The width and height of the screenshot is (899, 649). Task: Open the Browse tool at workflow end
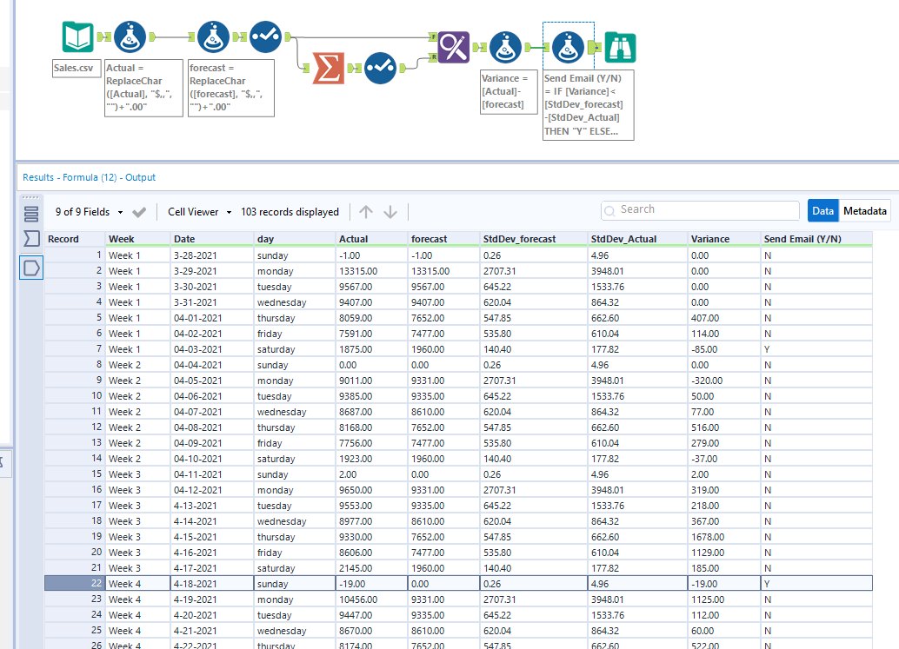click(x=620, y=48)
